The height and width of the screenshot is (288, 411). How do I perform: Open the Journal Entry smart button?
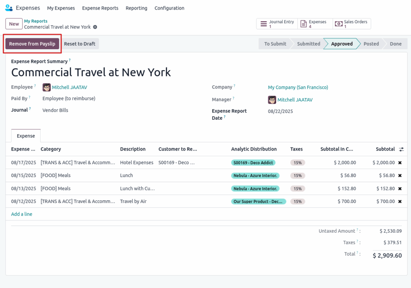[x=277, y=24]
